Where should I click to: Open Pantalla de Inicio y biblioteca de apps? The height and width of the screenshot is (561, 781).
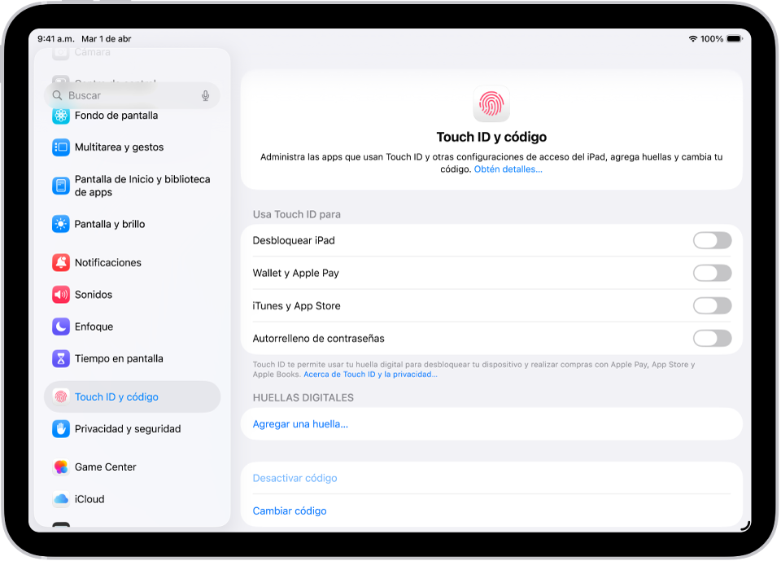[x=132, y=186]
